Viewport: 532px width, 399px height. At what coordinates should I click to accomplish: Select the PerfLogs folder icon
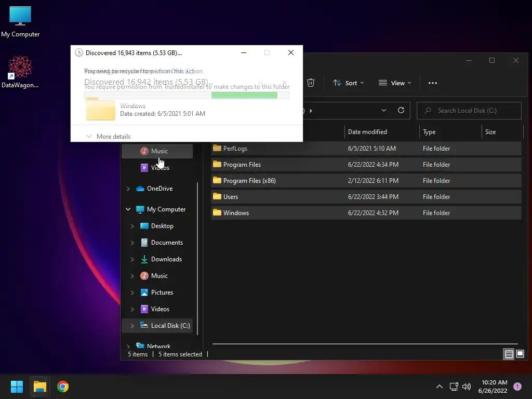pyautogui.click(x=217, y=148)
